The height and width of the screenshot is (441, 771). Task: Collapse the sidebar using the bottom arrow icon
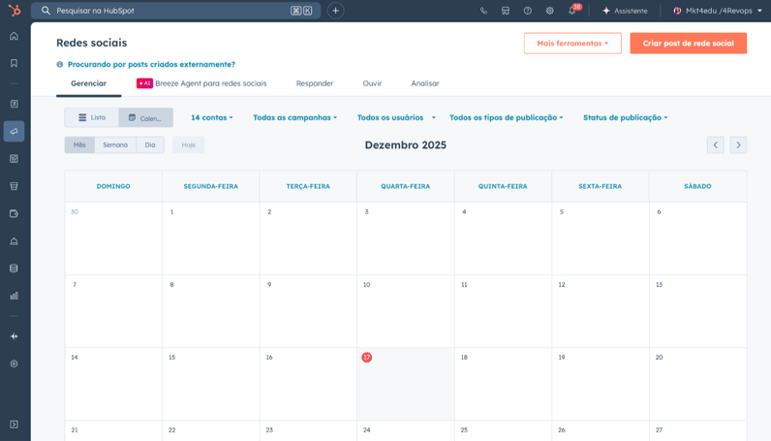(x=14, y=425)
